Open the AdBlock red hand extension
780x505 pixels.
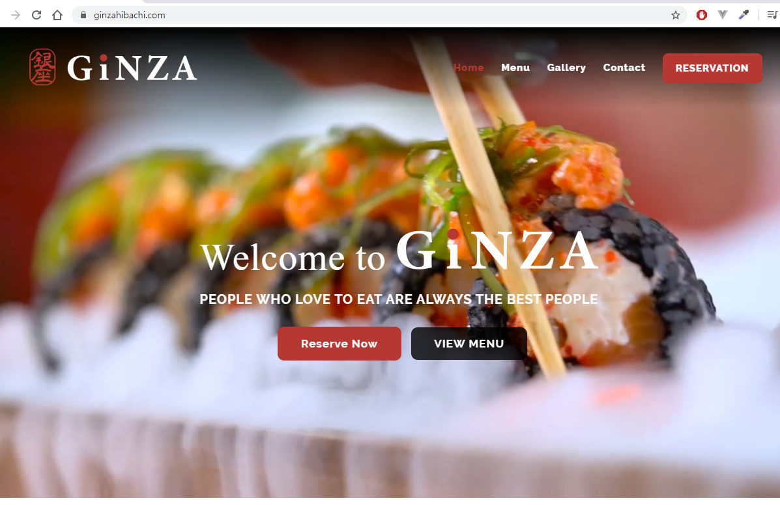click(701, 15)
